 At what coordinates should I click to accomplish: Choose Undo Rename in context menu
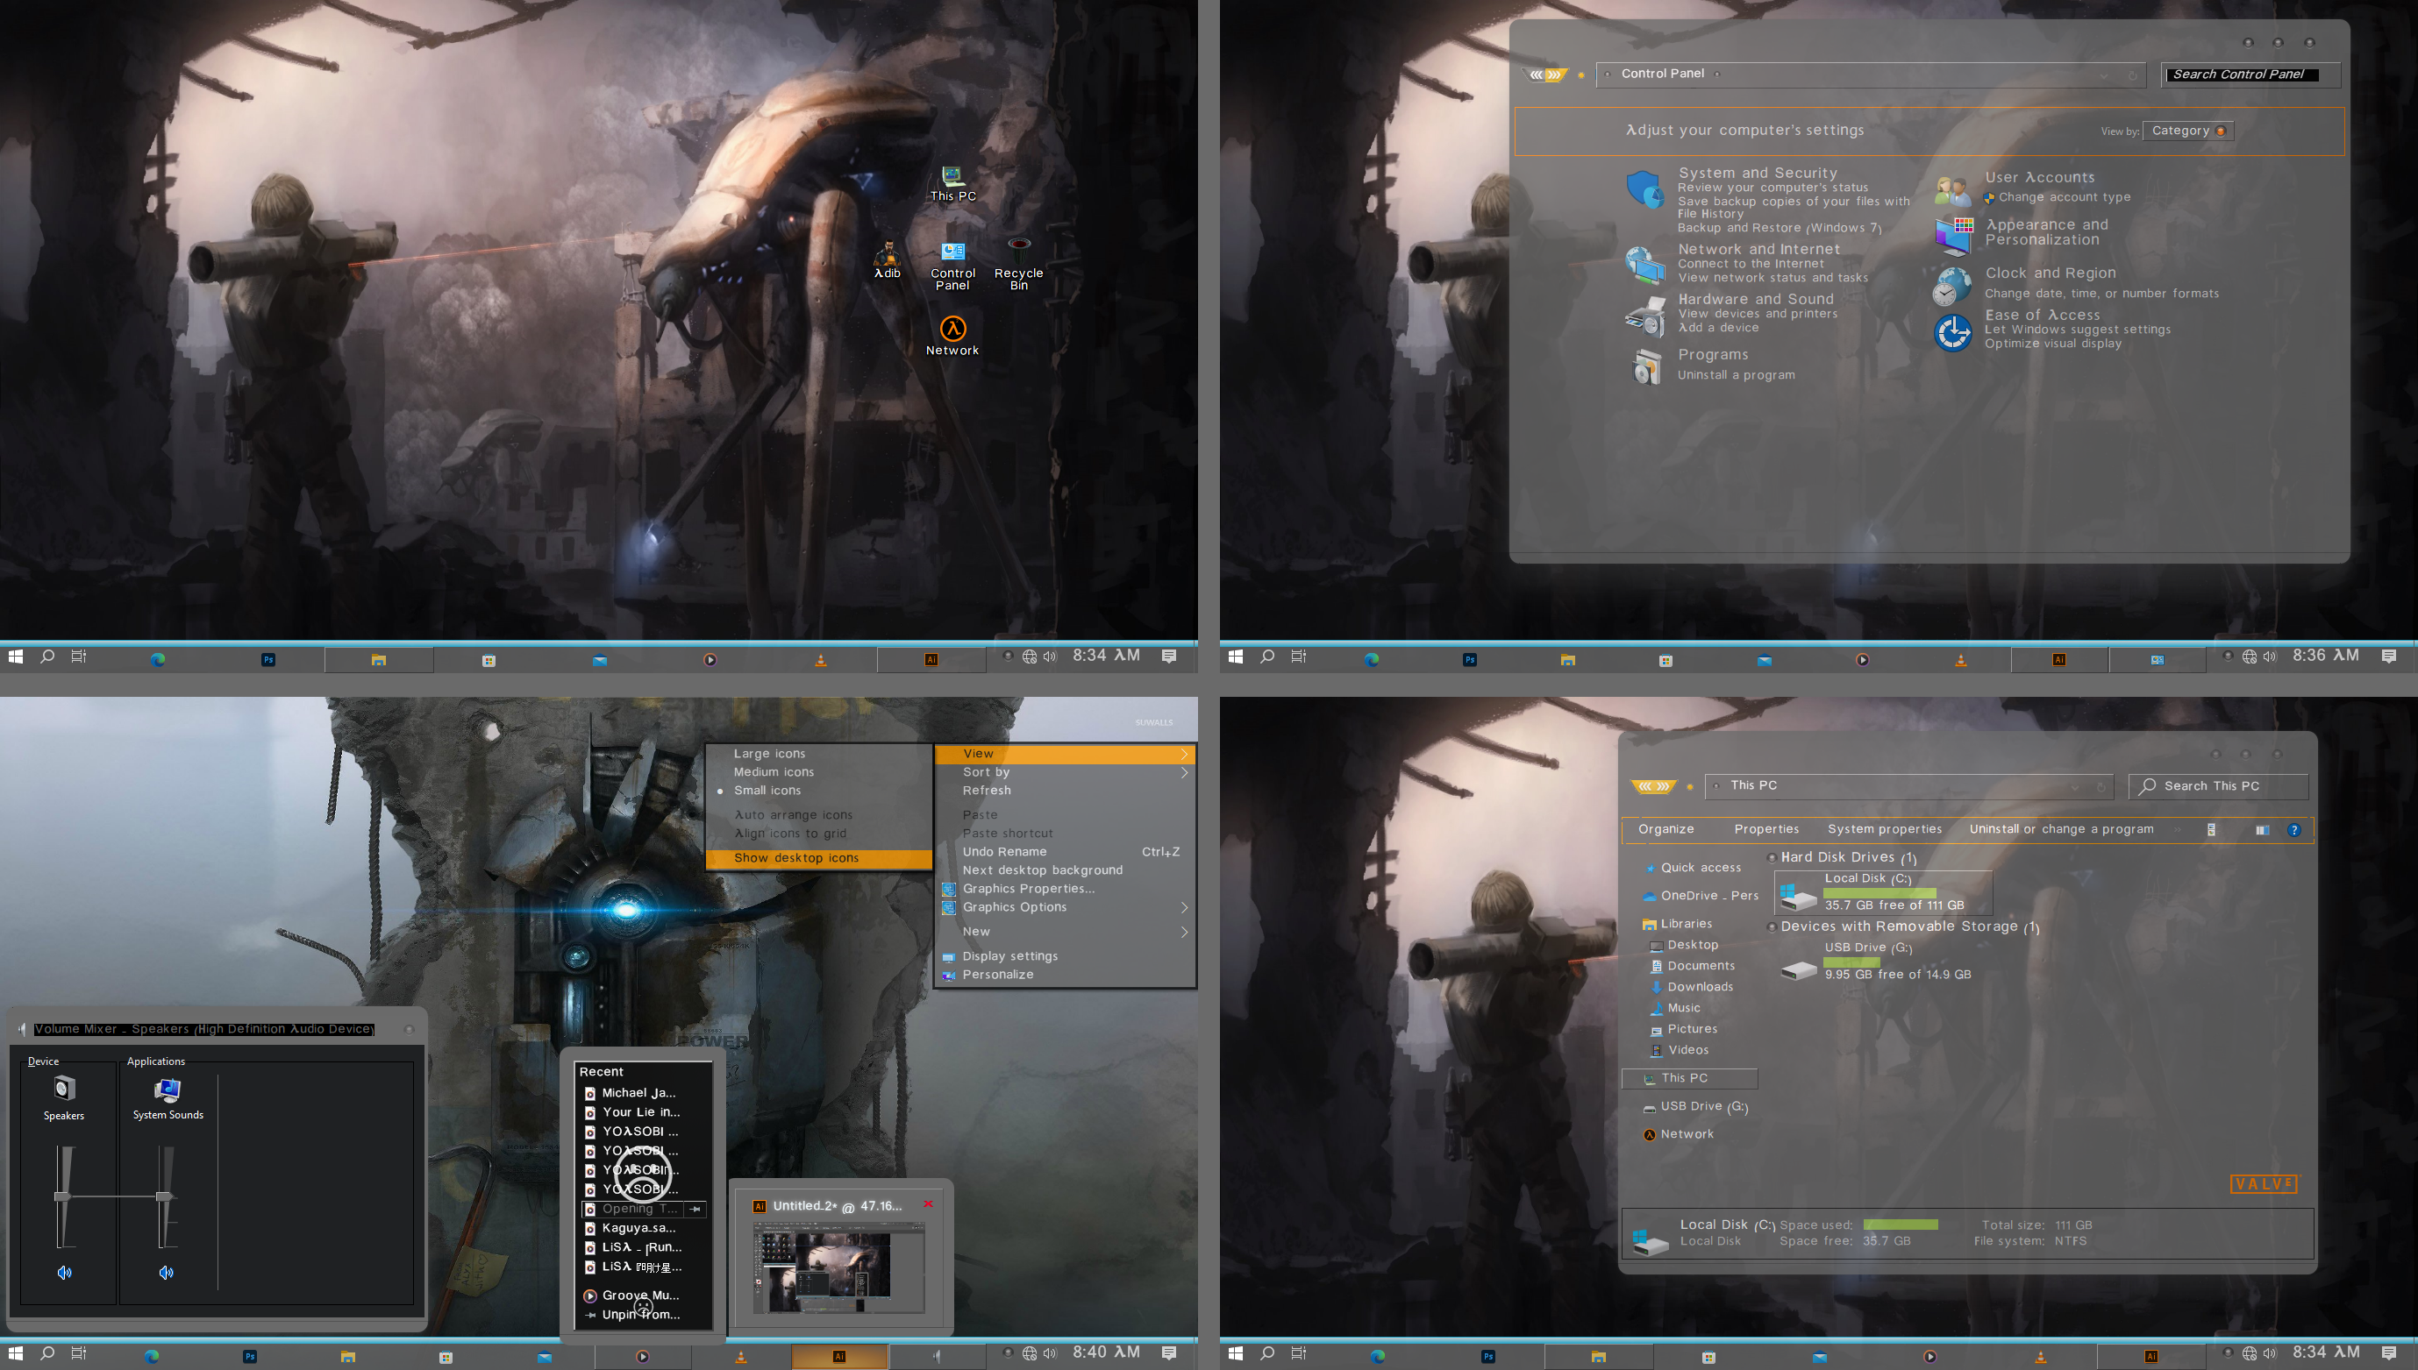point(1065,853)
